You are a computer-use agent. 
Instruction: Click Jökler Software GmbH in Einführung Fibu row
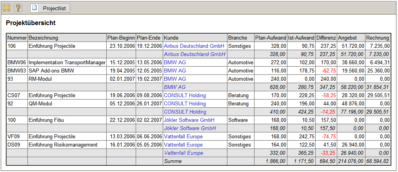pos(189,120)
